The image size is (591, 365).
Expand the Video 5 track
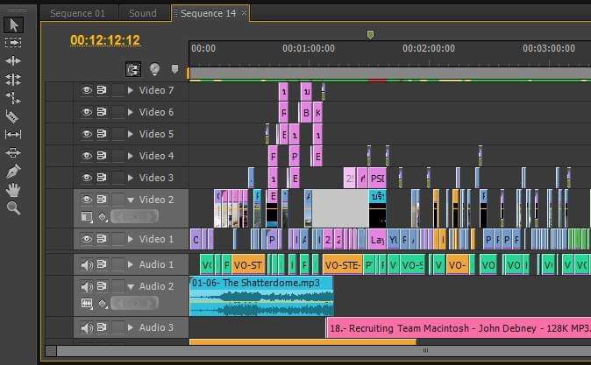tap(131, 134)
